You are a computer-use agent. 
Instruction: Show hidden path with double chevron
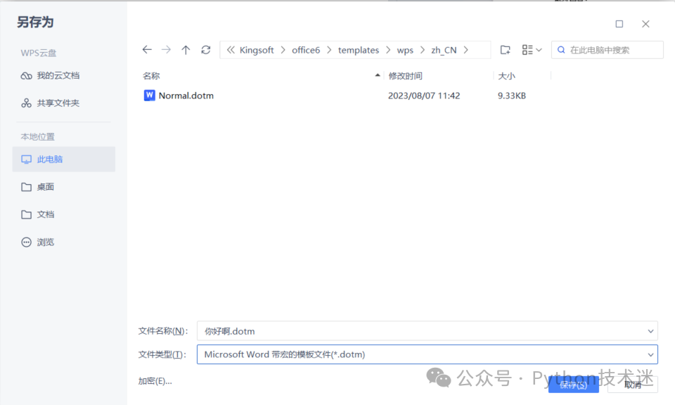pyautogui.click(x=231, y=50)
